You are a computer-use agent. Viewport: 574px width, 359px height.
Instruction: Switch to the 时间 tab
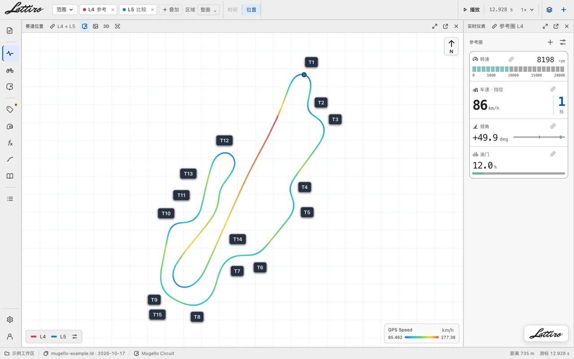232,9
